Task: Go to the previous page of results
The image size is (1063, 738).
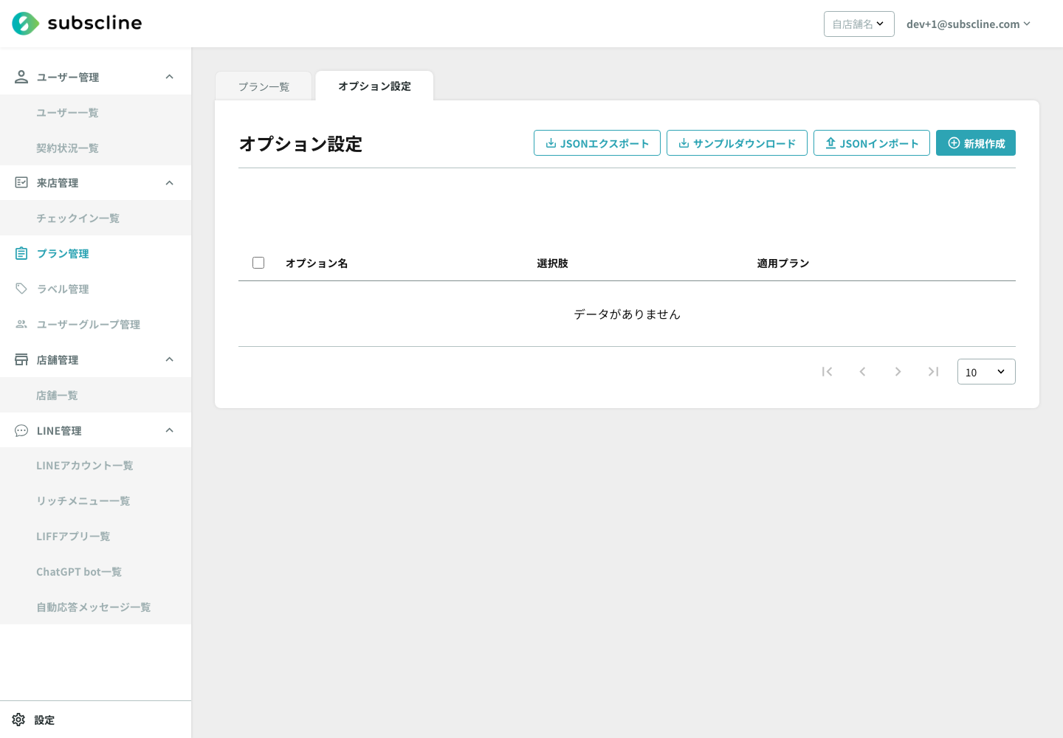Action: (x=862, y=371)
